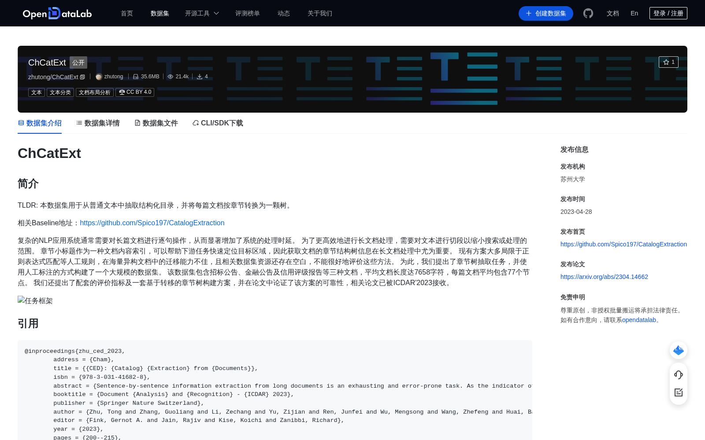Select the 数据集介绍 tab
The width and height of the screenshot is (705, 440).
click(x=40, y=123)
